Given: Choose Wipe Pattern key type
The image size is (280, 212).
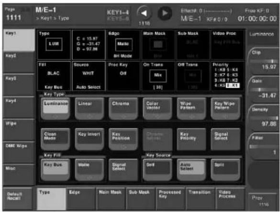Looking at the screenshot, I should tap(191, 109).
